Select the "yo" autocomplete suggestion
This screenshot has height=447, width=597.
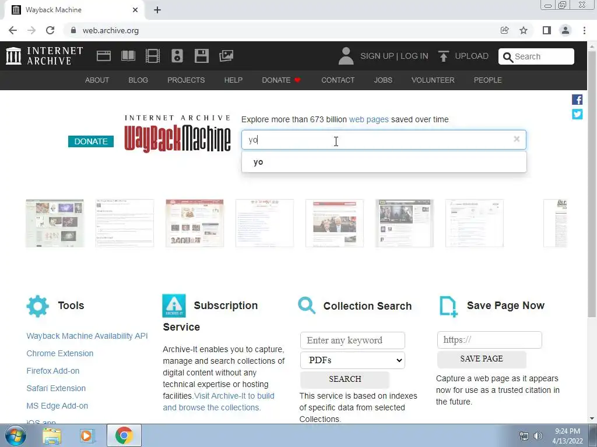click(384, 162)
